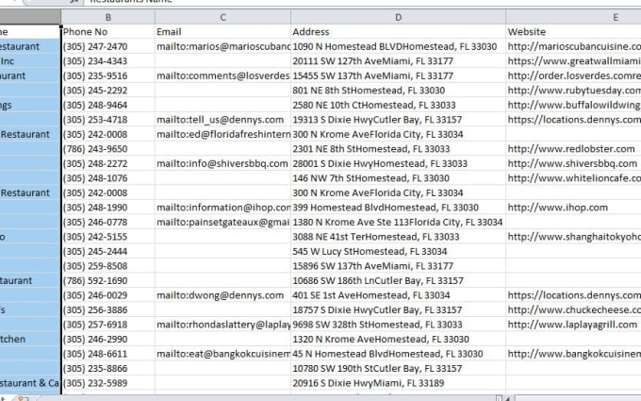Open website link http://www.laplayagrill.com
641x401 pixels.
click(x=573, y=325)
